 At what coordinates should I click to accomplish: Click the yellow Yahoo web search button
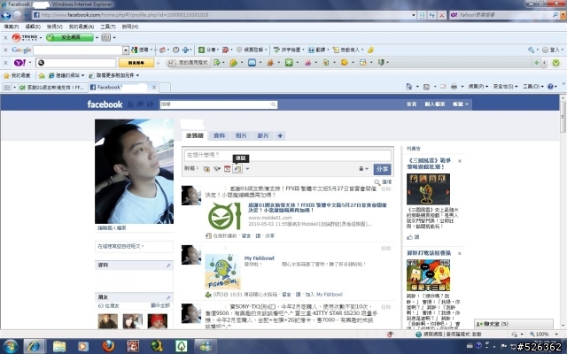136,63
